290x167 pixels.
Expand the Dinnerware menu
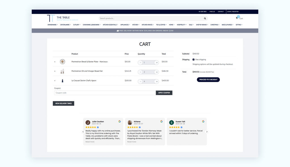click(x=52, y=25)
